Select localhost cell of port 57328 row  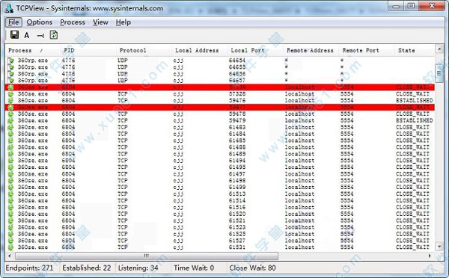[299, 94]
